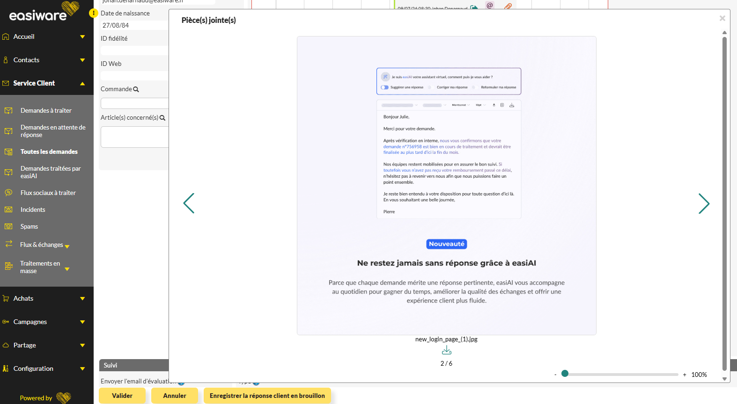This screenshot has height=404, width=737.
Task: Click the Campagnes icon
Action: pyautogui.click(x=6, y=322)
